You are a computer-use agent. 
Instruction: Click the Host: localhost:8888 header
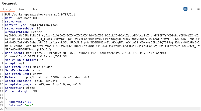point(23,18)
